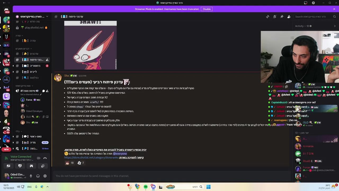Add the reaction showing 7

pos(81,163)
